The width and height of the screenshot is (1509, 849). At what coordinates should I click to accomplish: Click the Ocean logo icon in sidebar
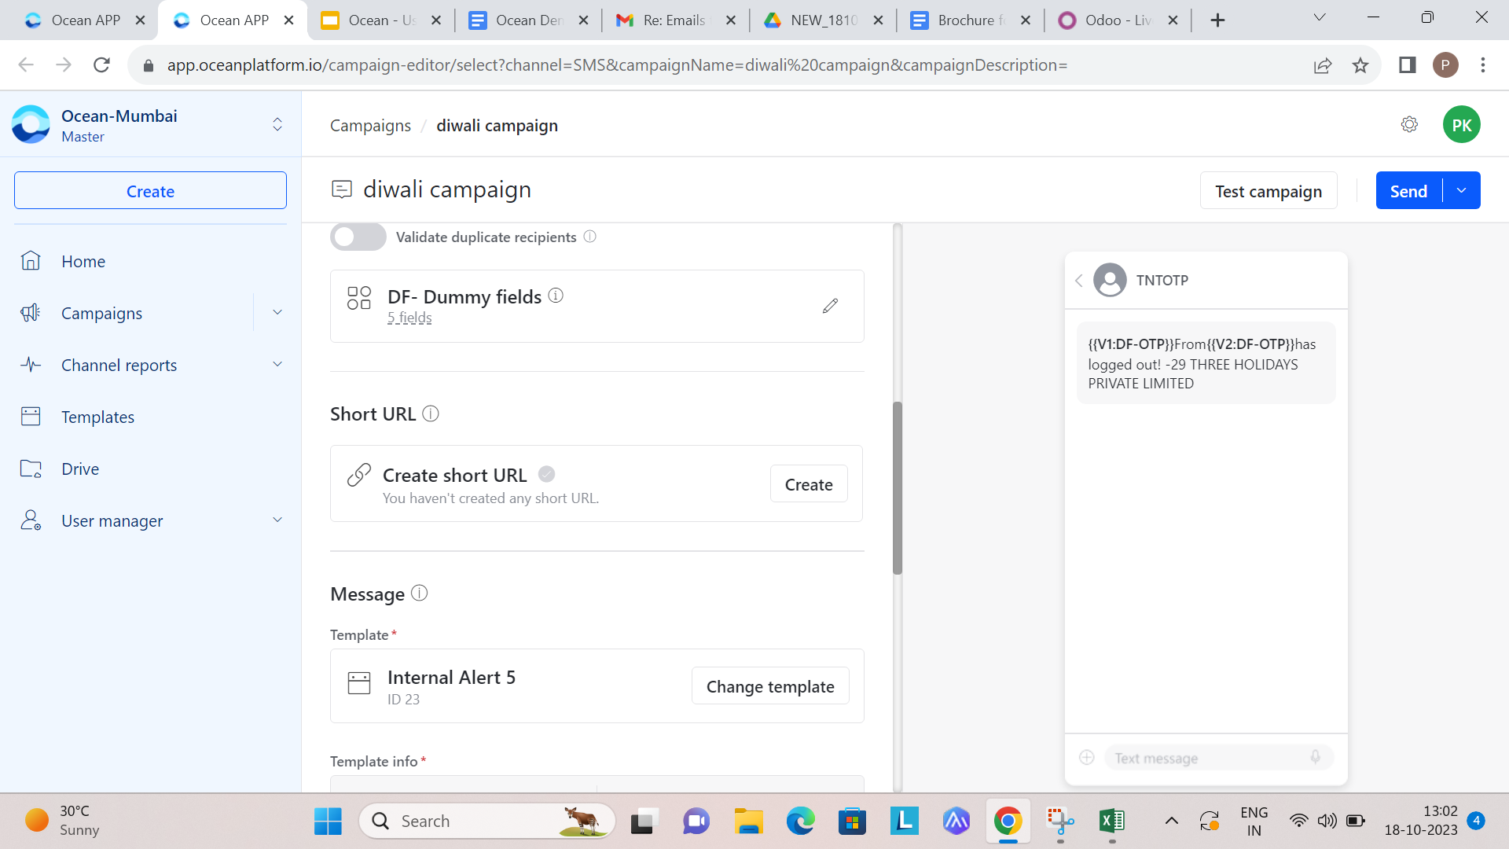(x=31, y=124)
